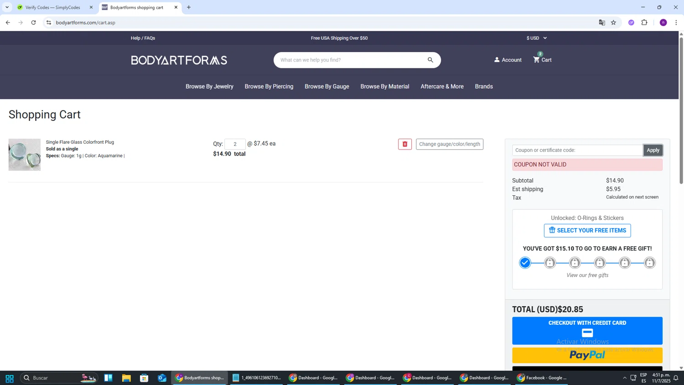Click the last locked free gift icon
Image resolution: width=684 pixels, height=385 pixels.
pyautogui.click(x=649, y=263)
